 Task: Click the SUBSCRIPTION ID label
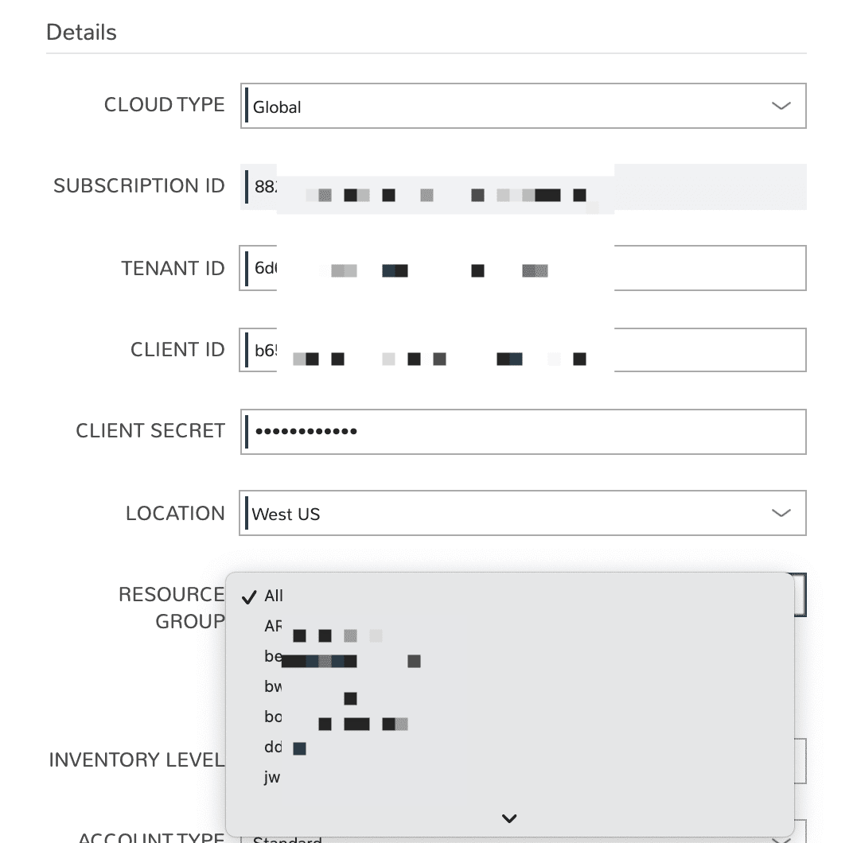click(139, 186)
